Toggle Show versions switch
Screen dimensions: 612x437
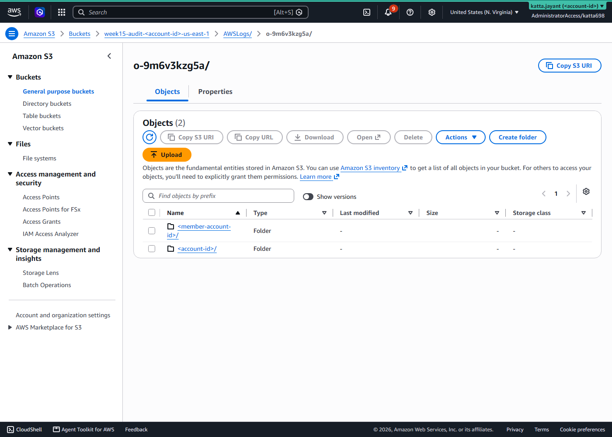(x=308, y=197)
